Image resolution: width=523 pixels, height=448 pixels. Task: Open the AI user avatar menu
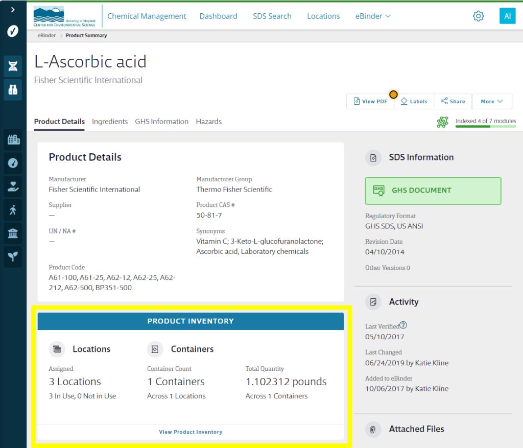point(507,16)
